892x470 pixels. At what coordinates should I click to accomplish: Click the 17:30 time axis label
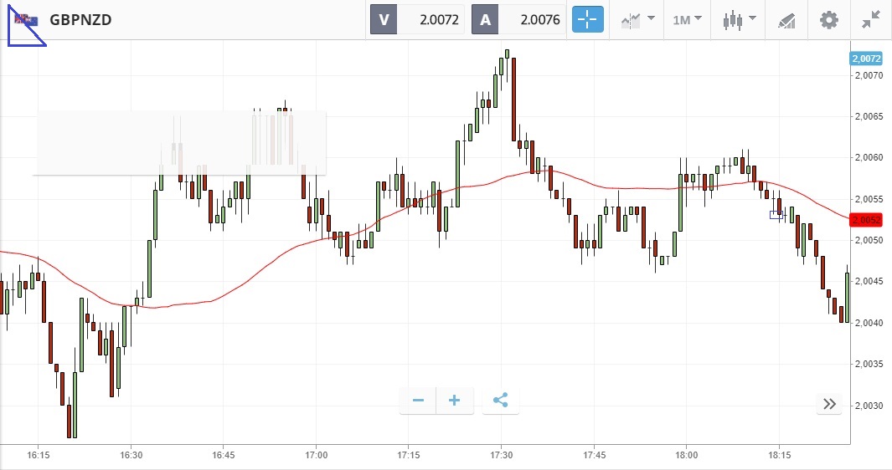(x=501, y=456)
